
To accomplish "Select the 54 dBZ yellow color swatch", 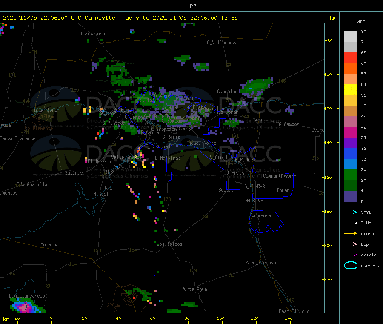I will coord(351,90).
